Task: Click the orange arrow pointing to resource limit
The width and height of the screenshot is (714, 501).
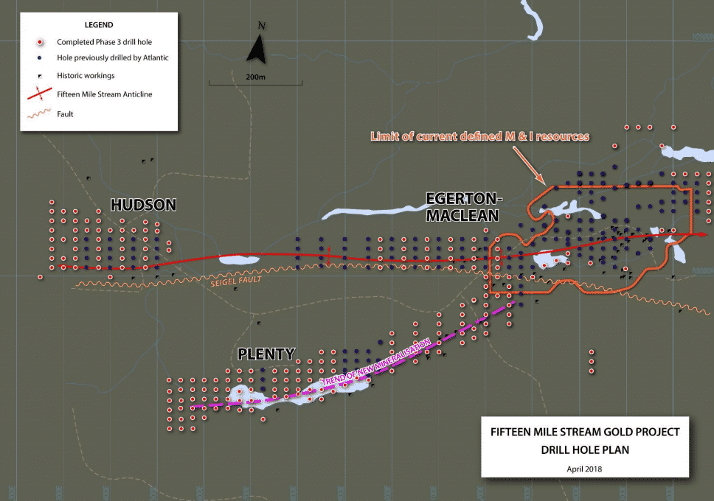Action: pos(529,165)
